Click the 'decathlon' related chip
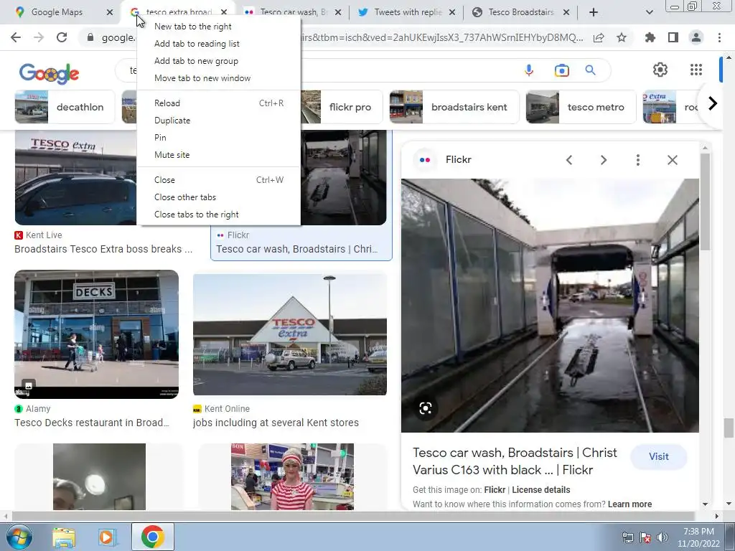The width and height of the screenshot is (735, 551). pyautogui.click(x=65, y=107)
